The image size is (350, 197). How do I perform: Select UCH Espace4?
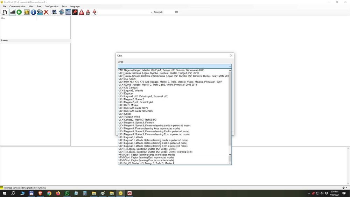(126, 93)
